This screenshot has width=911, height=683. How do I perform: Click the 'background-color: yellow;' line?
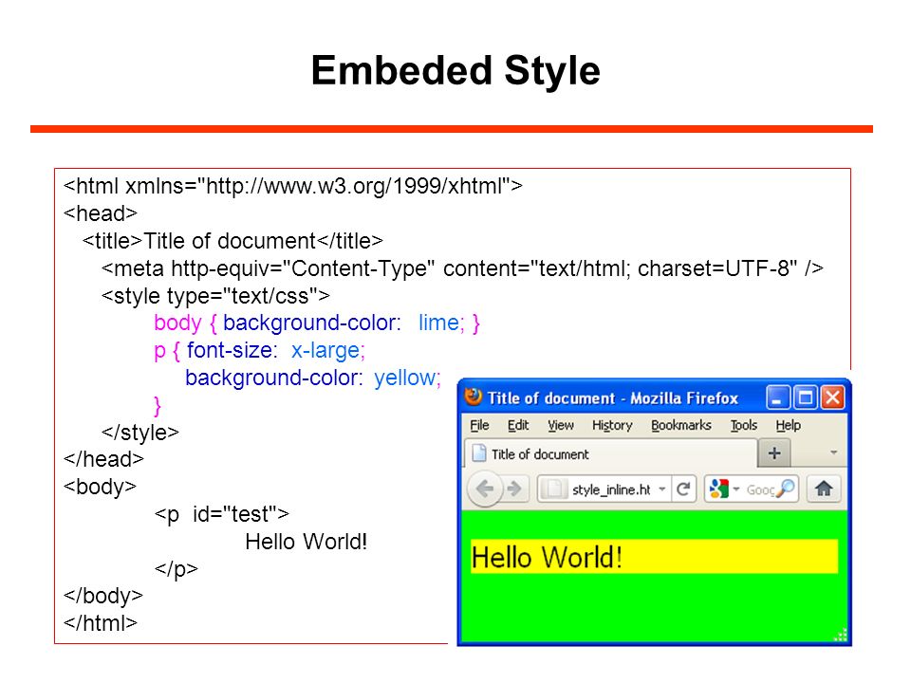[x=313, y=378]
